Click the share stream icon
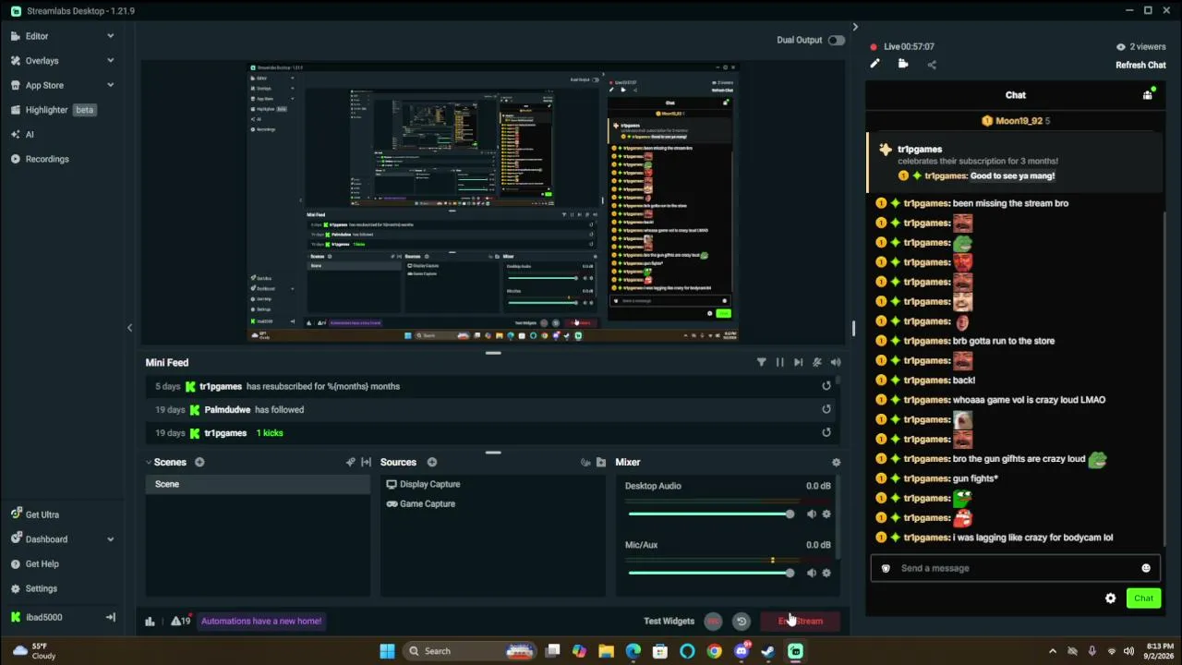 pyautogui.click(x=931, y=64)
